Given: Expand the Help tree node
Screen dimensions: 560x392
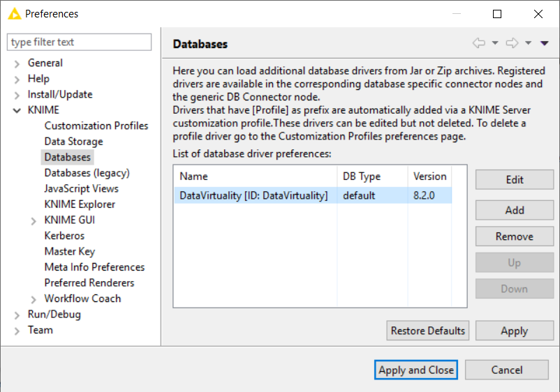Looking at the screenshot, I should click(x=17, y=80).
